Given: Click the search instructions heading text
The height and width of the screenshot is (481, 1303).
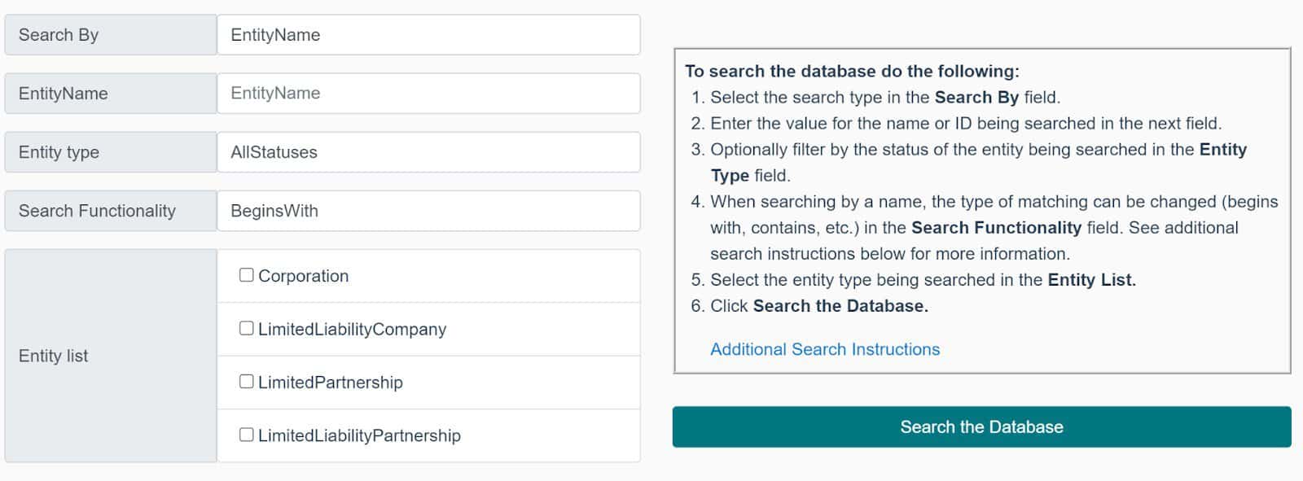Looking at the screenshot, I should tap(852, 71).
